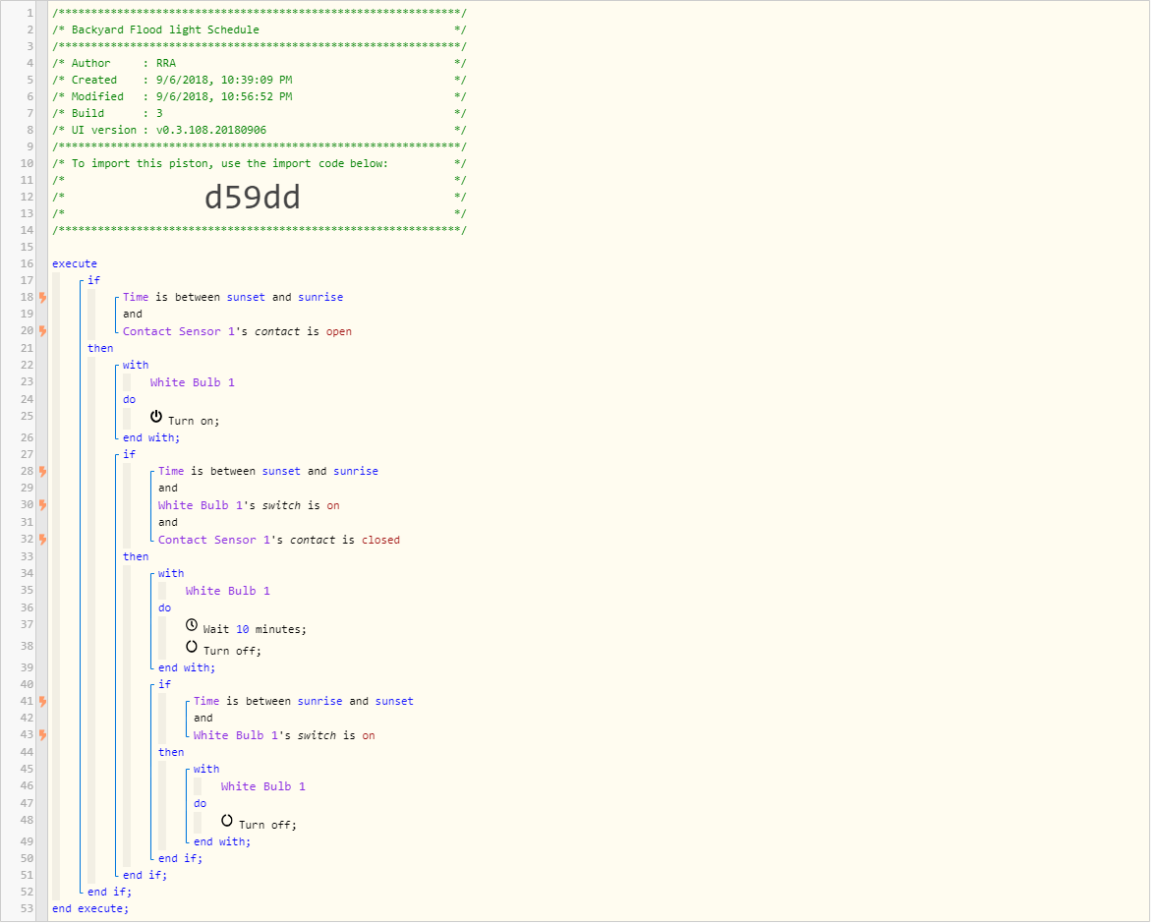Open White Bulb 1 switch is on condition on line 30
The image size is (1158, 924).
250,506
